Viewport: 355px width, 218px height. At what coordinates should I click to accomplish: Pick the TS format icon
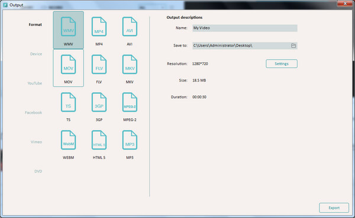click(69, 102)
